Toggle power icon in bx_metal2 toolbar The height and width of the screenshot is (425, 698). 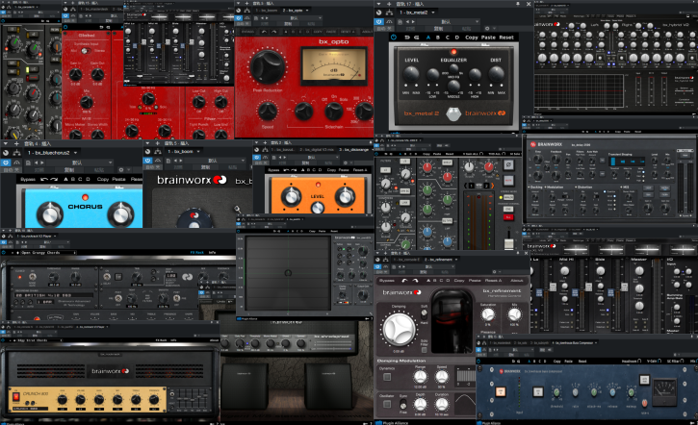(x=394, y=37)
